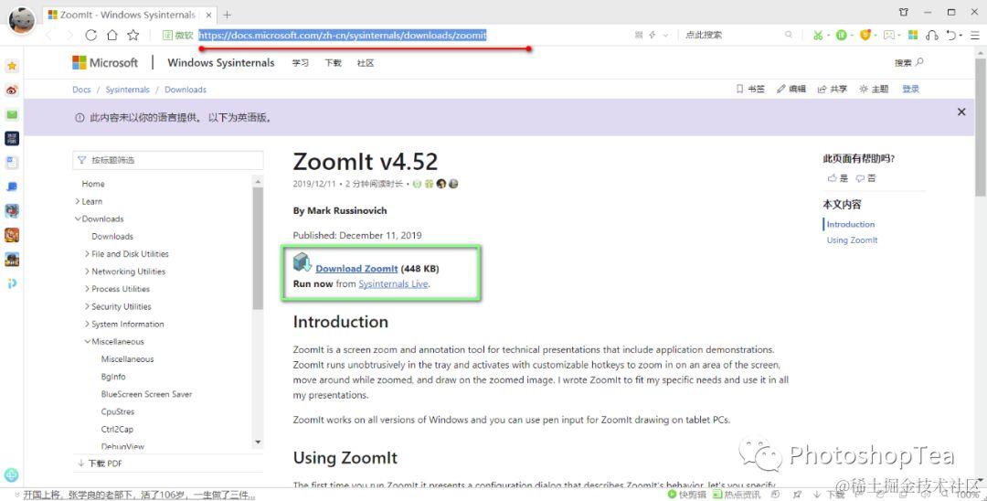Click the headphones icon in toolbar

click(932, 36)
